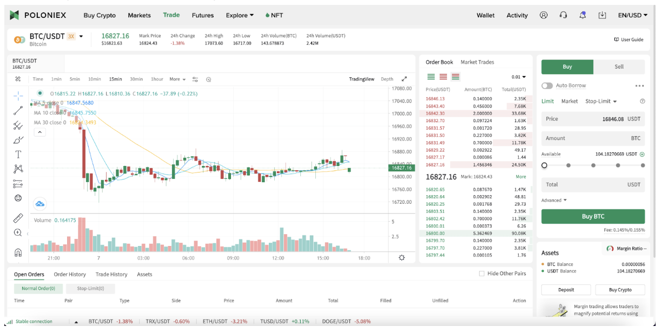Expand the bottom ticker bar arrow
The image size is (661, 333).
pyautogui.click(x=76, y=322)
